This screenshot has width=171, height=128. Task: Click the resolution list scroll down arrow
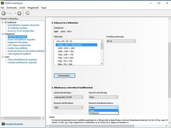click(102, 64)
